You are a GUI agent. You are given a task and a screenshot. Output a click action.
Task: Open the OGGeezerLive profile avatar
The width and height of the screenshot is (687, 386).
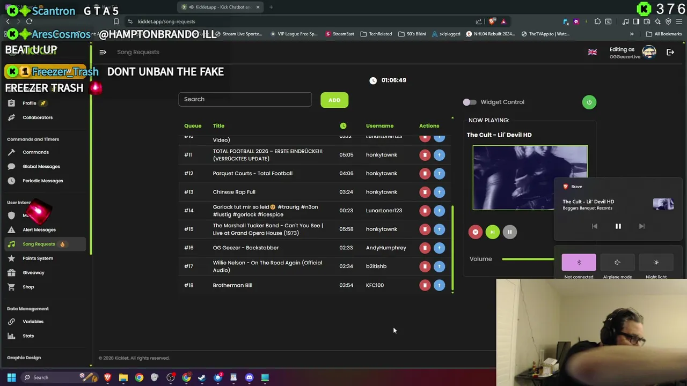point(649,52)
